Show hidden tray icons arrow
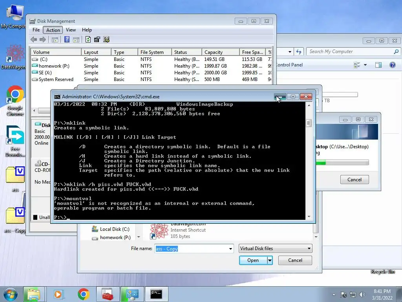Image resolution: width=402 pixels, height=302 pixels. point(334,295)
